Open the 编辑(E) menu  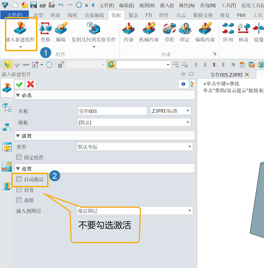point(127,5)
